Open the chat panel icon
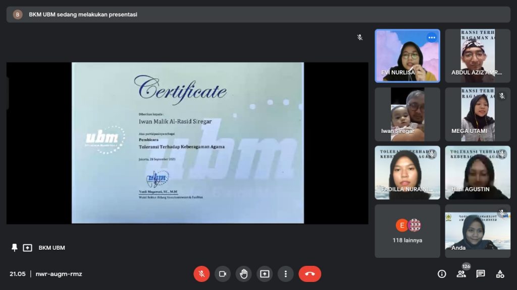Screen dimensions: 517x290 click(481, 274)
